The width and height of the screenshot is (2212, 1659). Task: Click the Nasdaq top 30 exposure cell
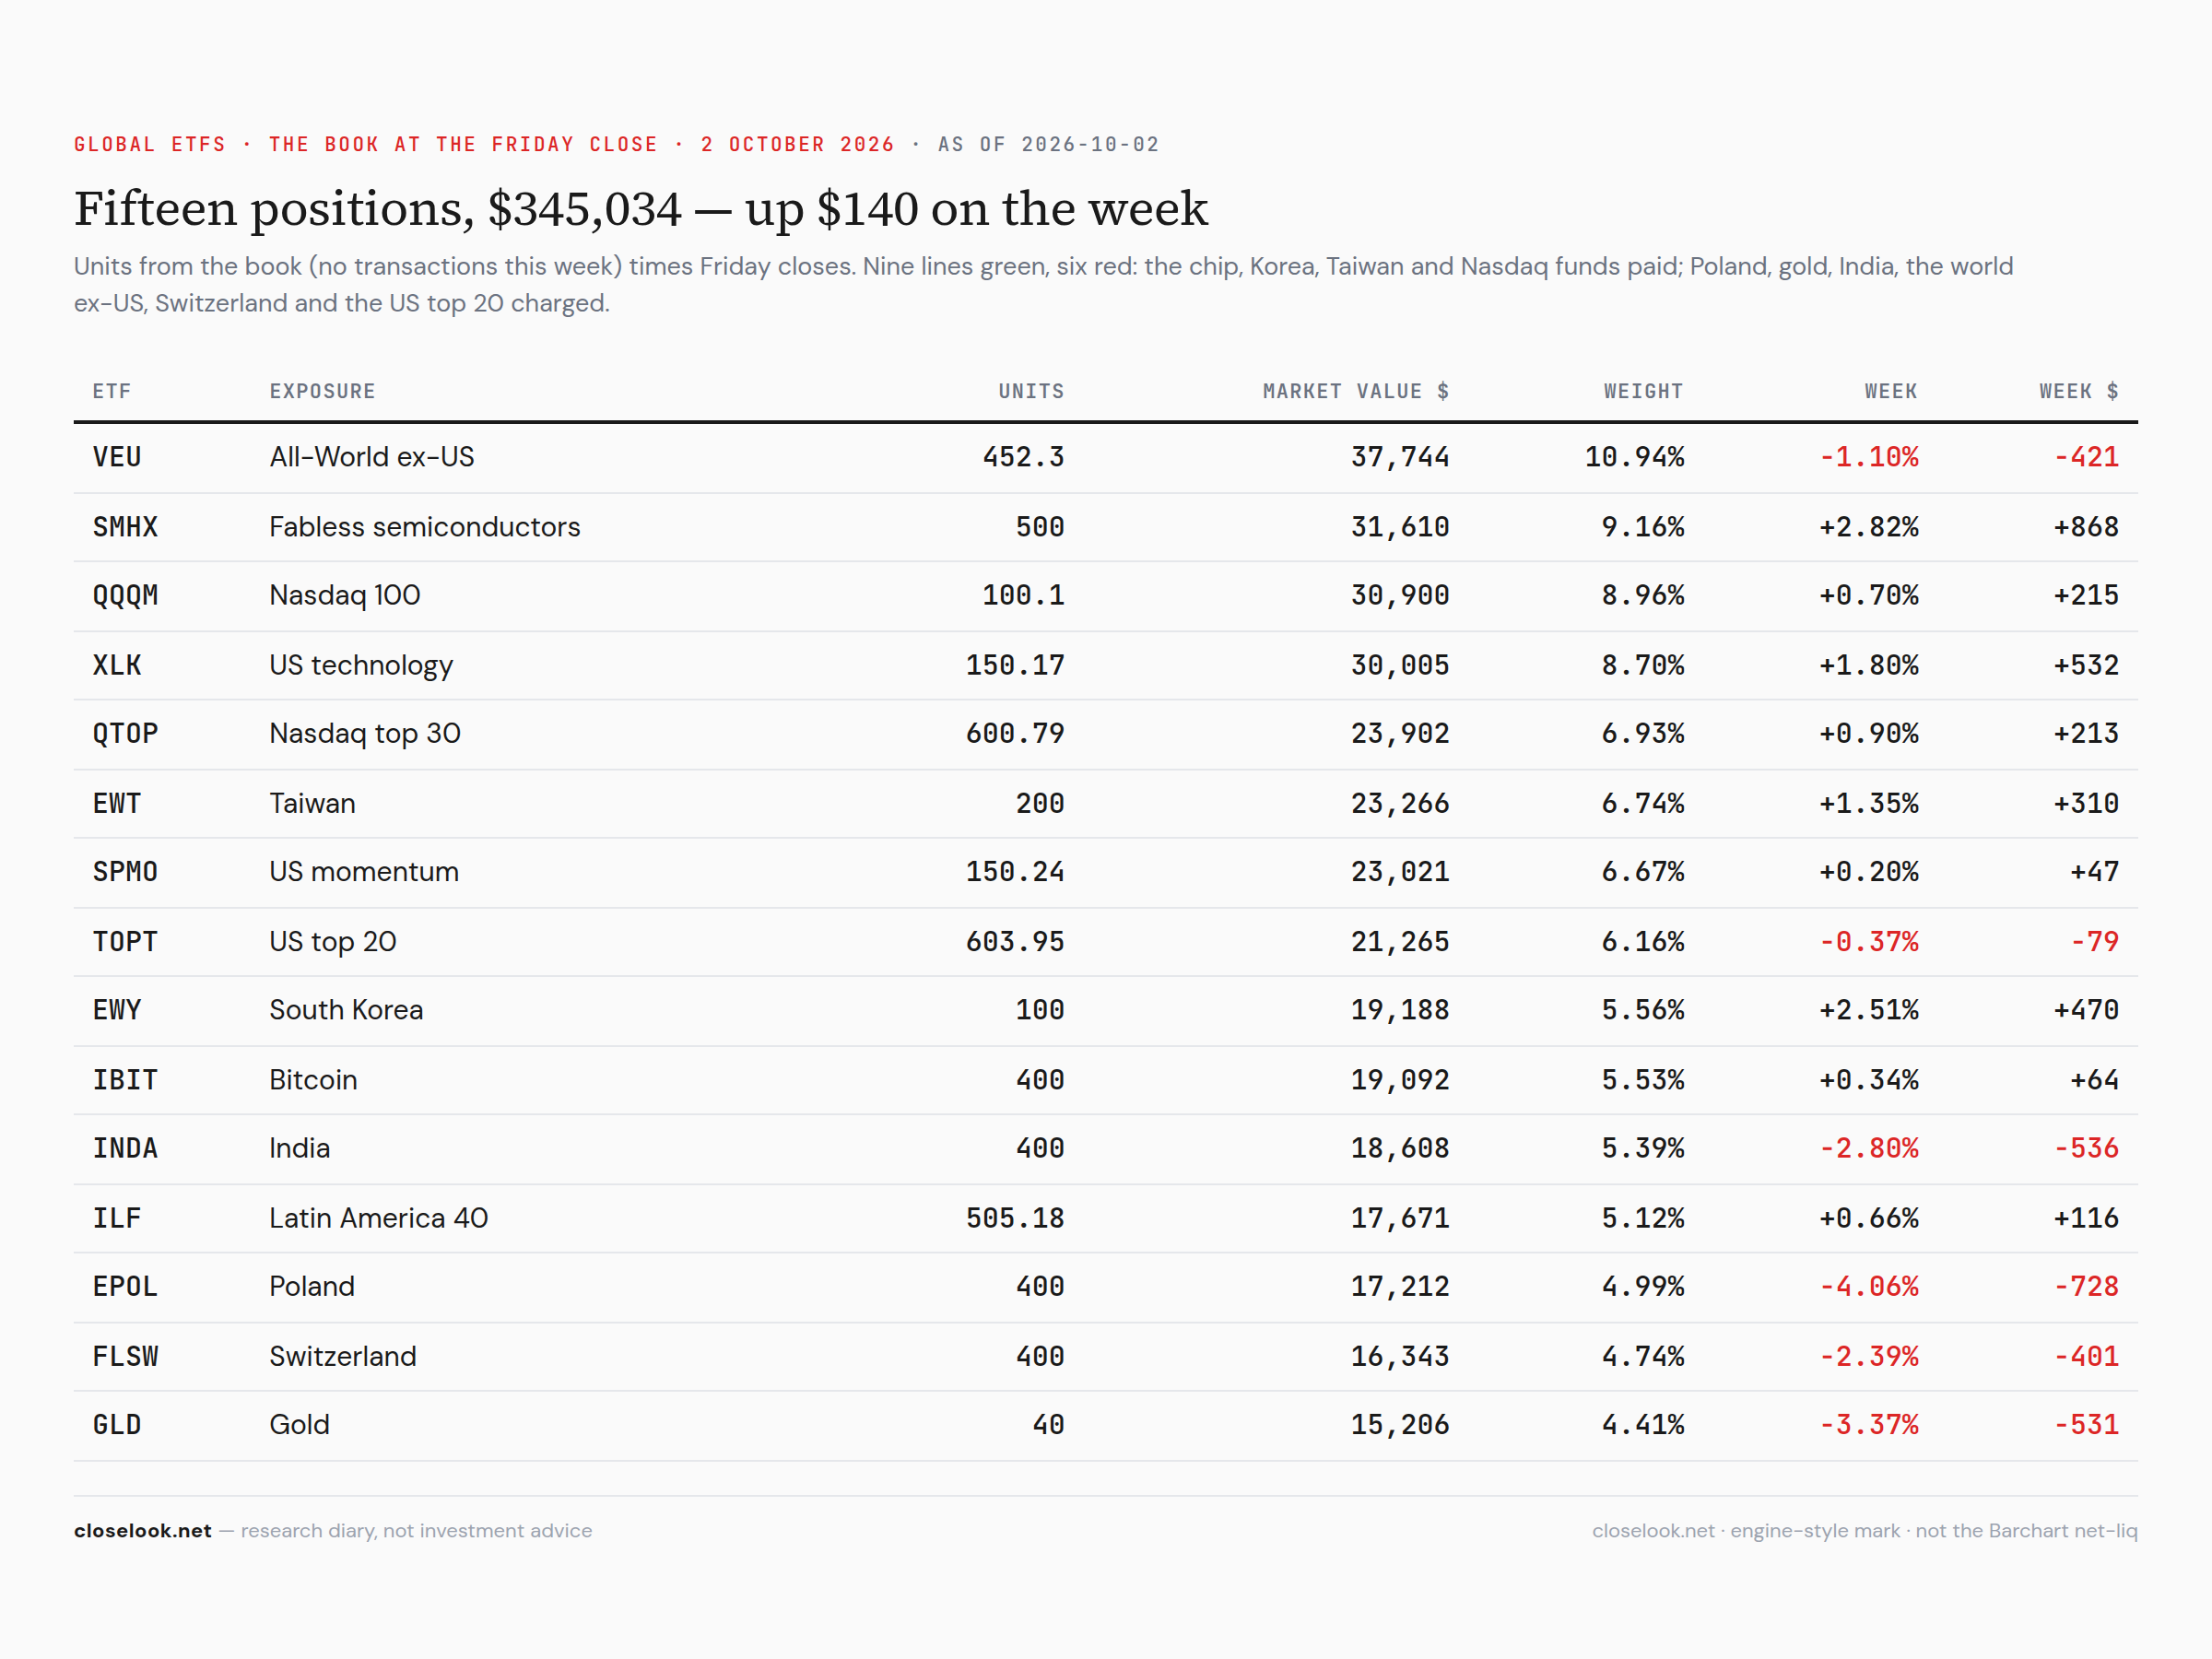[365, 735]
